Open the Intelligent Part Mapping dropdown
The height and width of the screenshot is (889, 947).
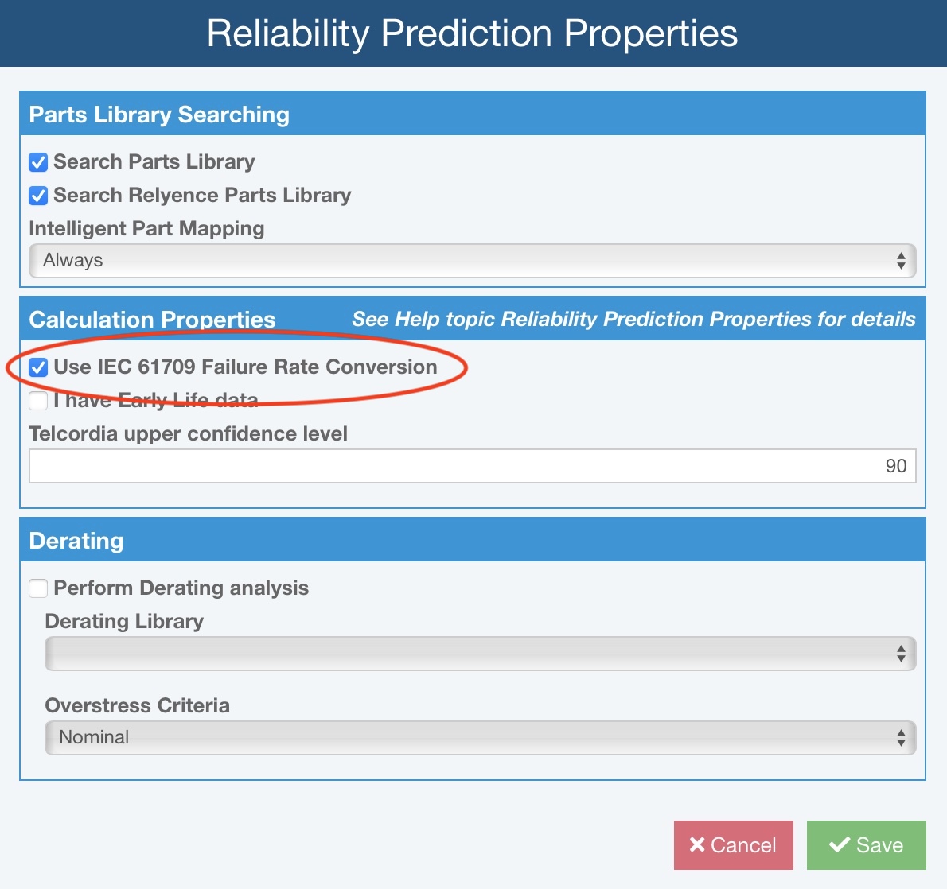(473, 260)
